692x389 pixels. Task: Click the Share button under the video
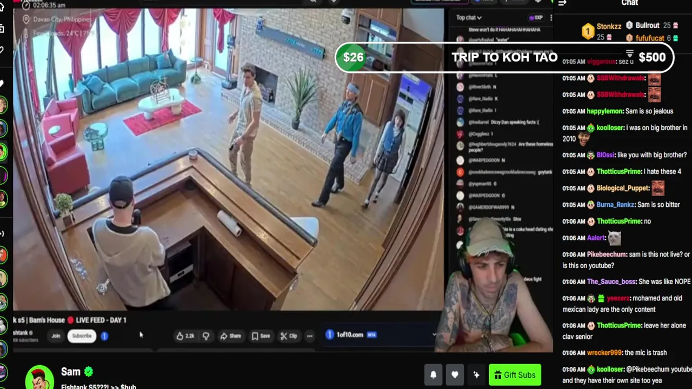point(231,336)
